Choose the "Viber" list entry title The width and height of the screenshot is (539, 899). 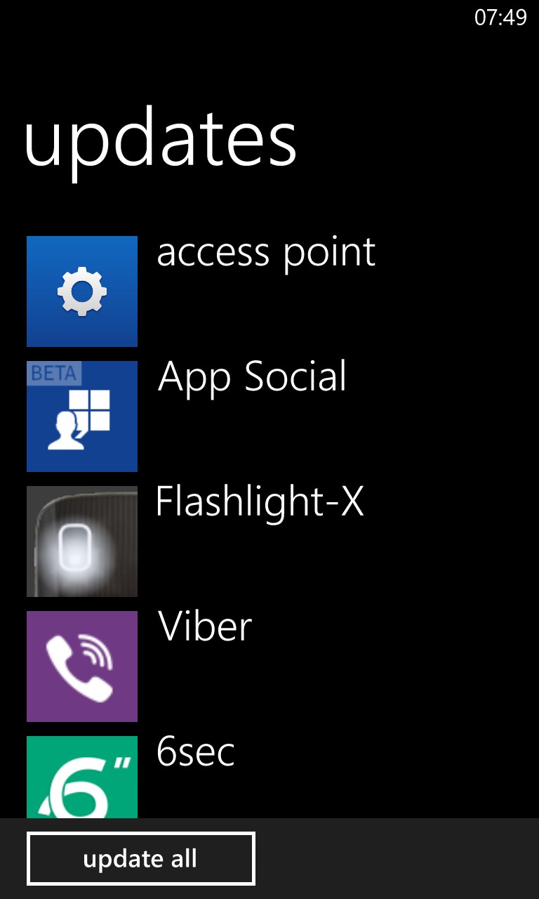[x=204, y=626]
